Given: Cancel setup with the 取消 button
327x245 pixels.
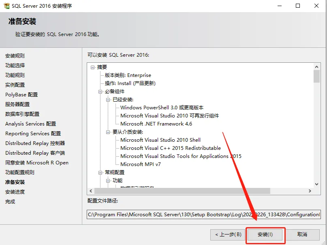Looking at the screenshot, I should (x=302, y=234).
